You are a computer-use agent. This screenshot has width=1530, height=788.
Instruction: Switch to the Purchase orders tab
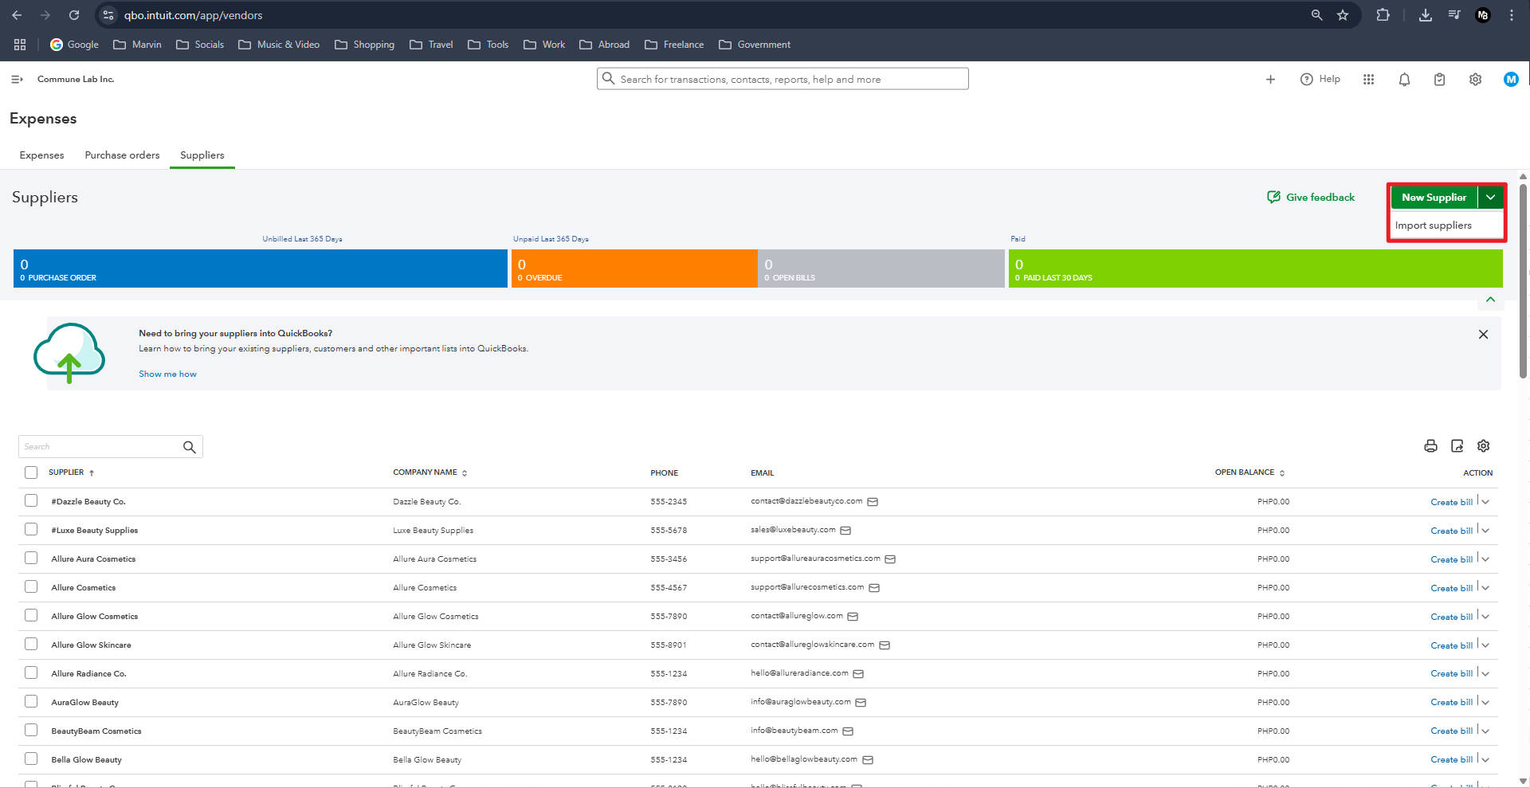(122, 155)
